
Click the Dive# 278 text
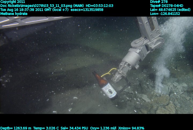(x=159, y=2)
